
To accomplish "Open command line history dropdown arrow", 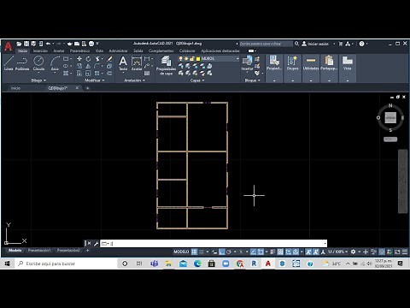I will [x=325, y=244].
